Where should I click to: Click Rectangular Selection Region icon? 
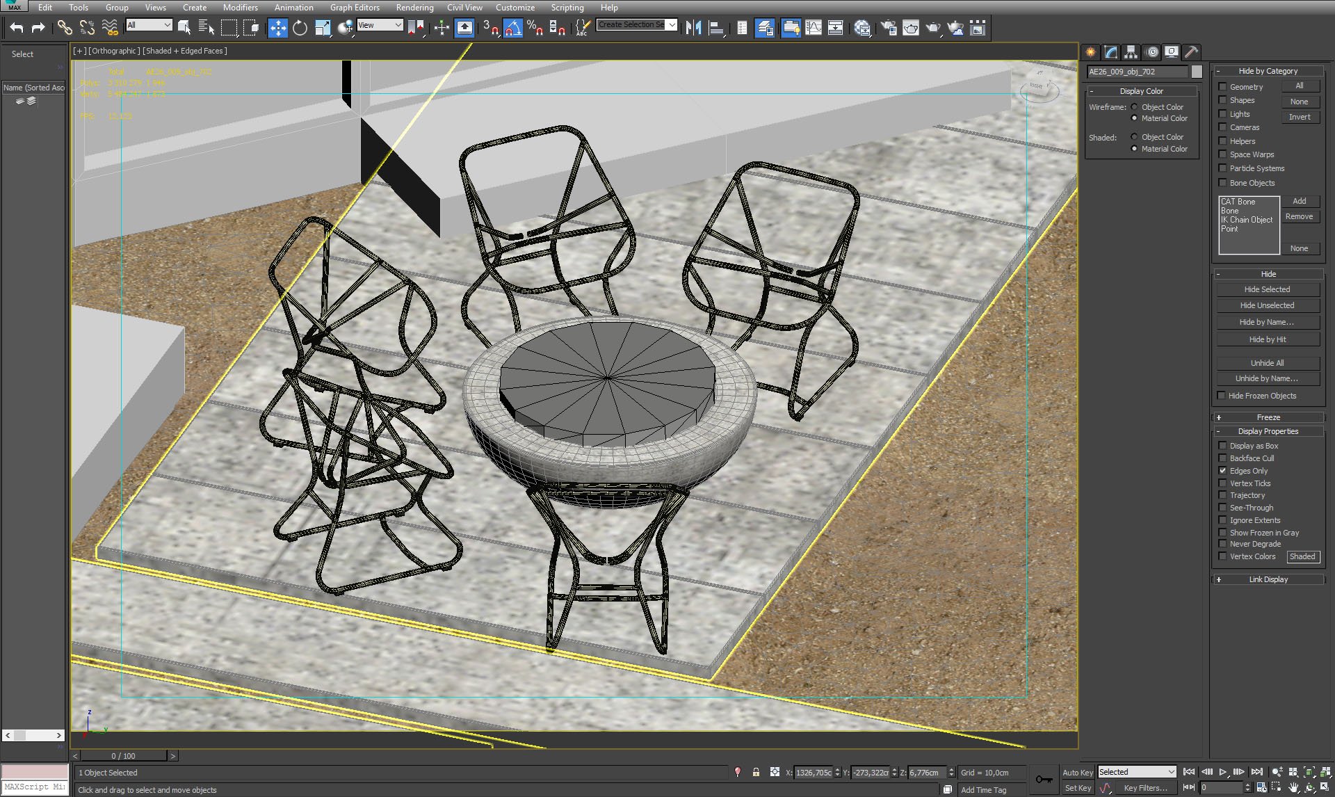pos(229,27)
